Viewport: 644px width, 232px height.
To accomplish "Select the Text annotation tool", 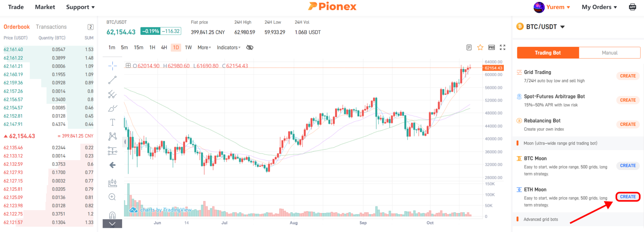I will click(x=112, y=122).
